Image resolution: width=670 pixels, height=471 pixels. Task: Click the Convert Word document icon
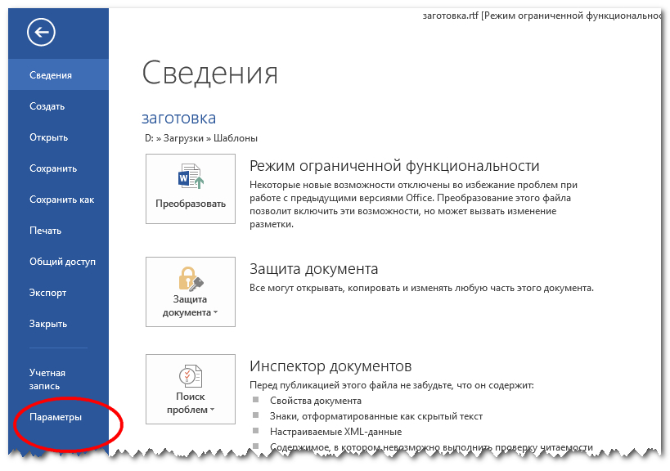[x=190, y=177]
